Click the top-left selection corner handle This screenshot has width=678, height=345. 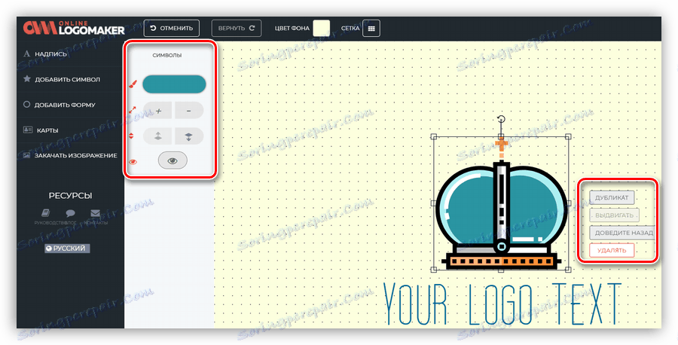(434, 136)
